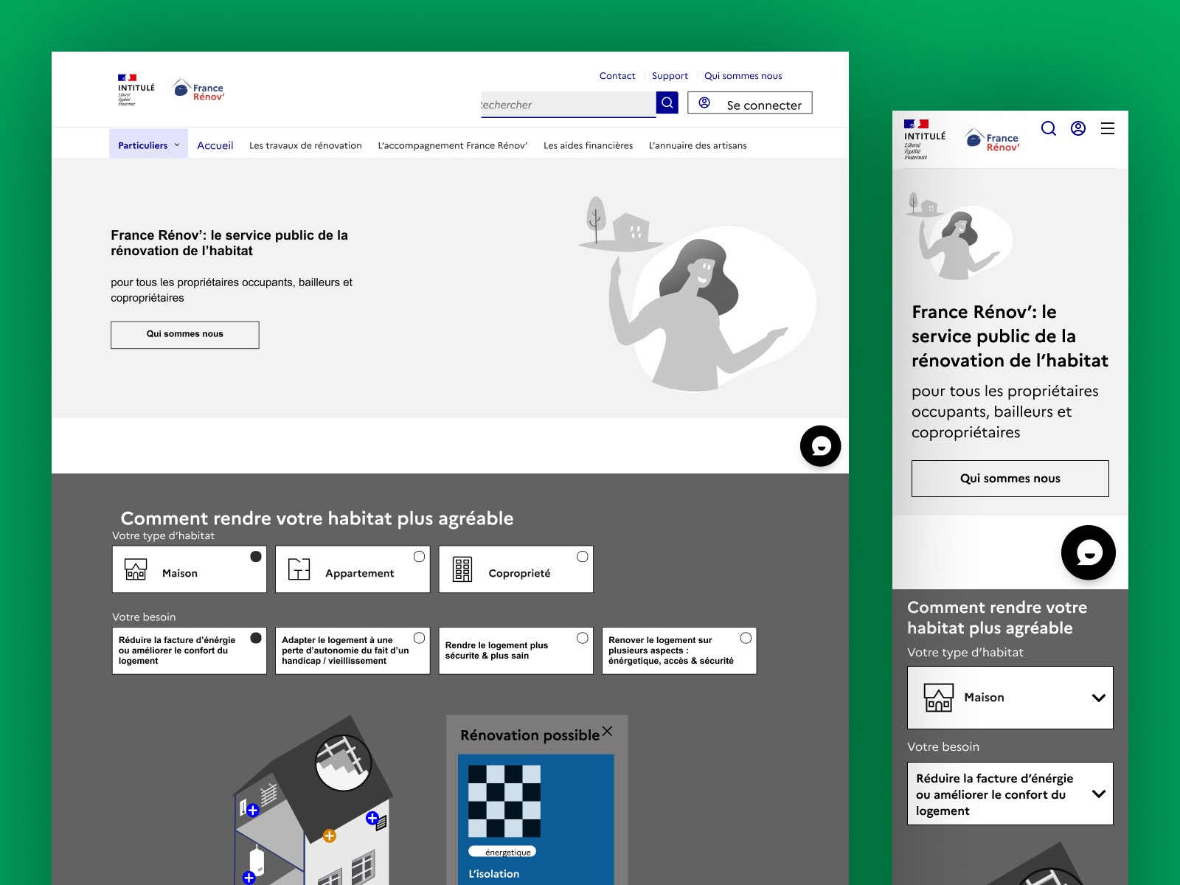Click the blue plus hotspot near the boiler
Image resolution: width=1180 pixels, height=885 pixels.
click(249, 878)
